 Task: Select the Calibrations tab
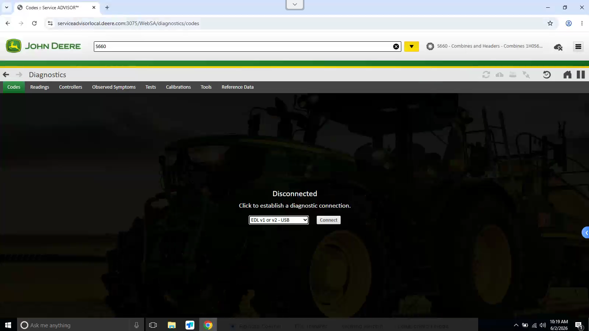[x=178, y=87]
